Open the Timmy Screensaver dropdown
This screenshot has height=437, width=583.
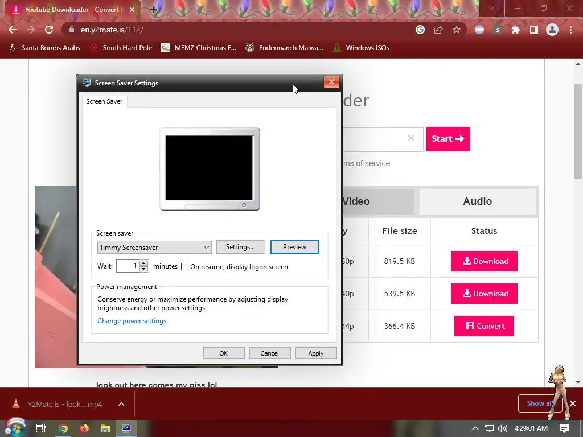click(x=154, y=248)
